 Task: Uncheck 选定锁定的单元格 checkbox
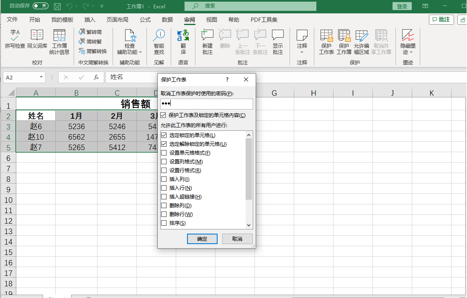164,135
